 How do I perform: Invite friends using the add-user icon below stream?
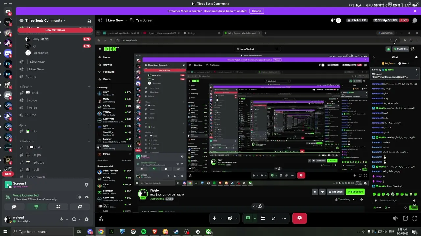[x=101, y=218]
